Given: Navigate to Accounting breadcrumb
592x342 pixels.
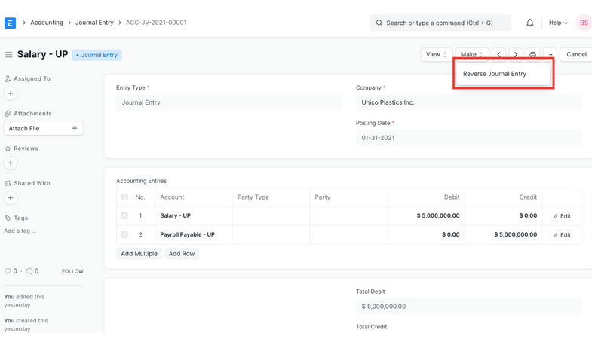Looking at the screenshot, I should (47, 23).
